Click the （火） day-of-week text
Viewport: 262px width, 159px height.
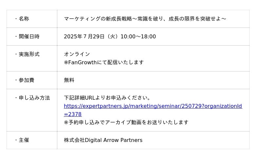(112, 36)
